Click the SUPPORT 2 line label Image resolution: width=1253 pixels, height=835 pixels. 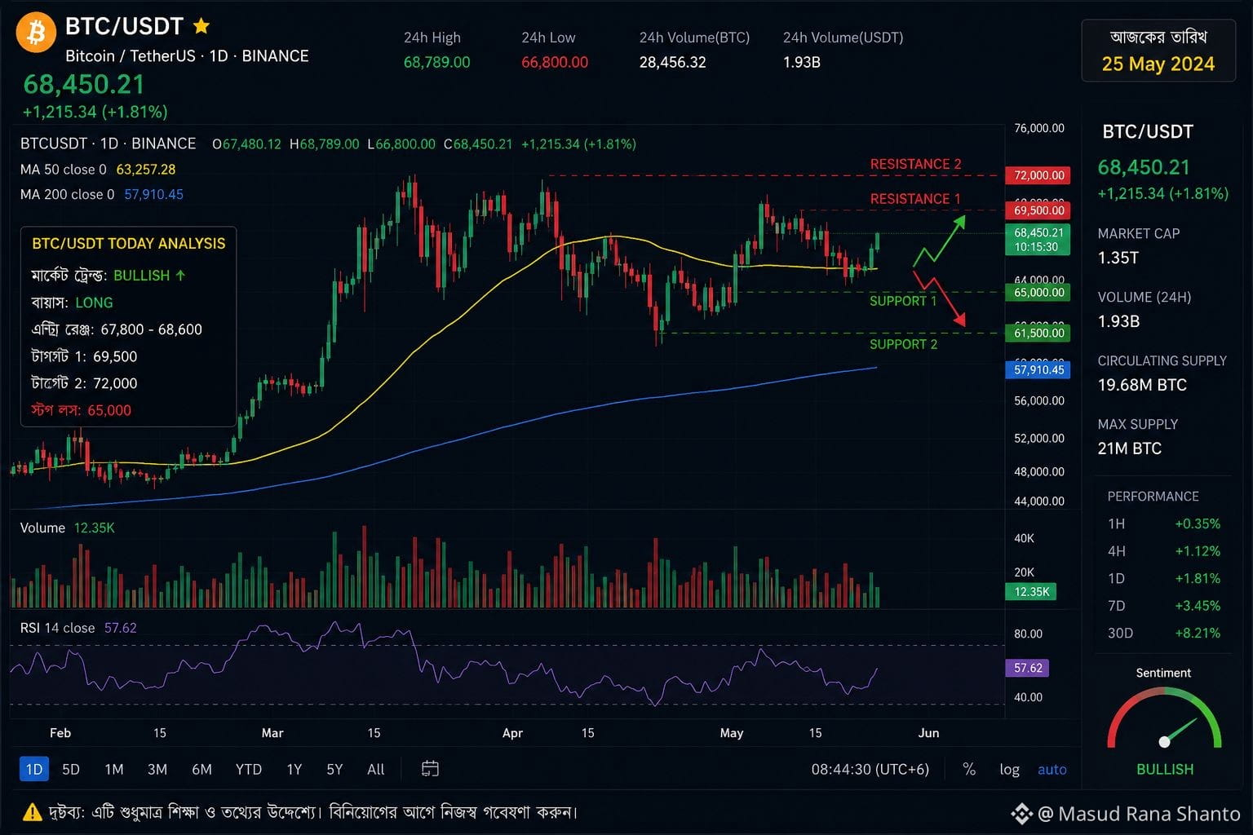point(903,344)
